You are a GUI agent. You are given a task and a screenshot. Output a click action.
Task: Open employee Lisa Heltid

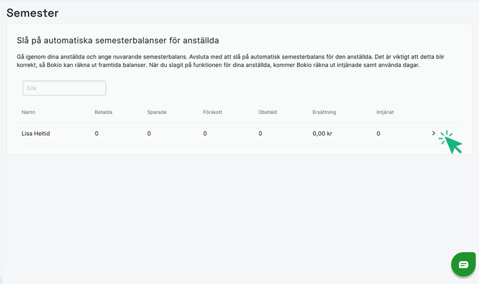[x=35, y=133]
